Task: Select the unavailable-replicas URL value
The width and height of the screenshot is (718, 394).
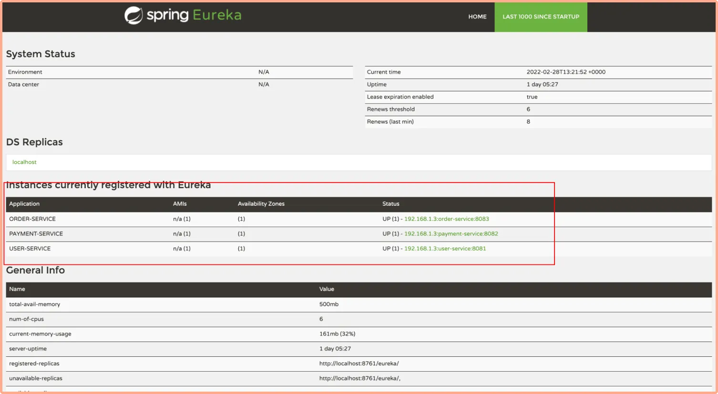Action: [360, 378]
